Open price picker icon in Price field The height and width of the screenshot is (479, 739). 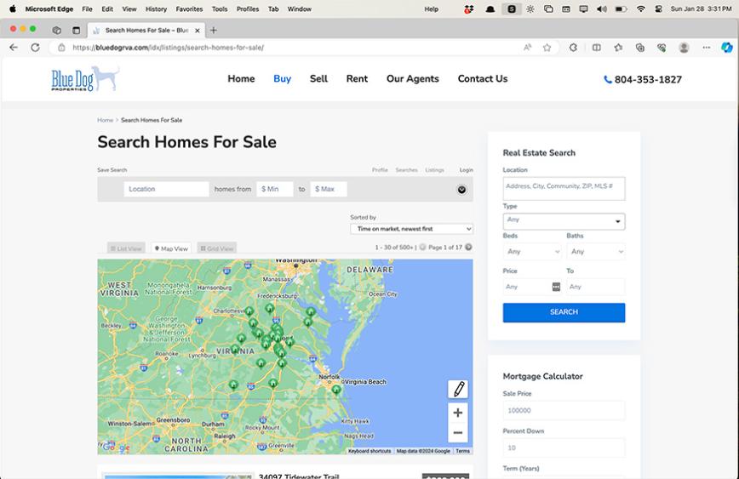coord(556,287)
